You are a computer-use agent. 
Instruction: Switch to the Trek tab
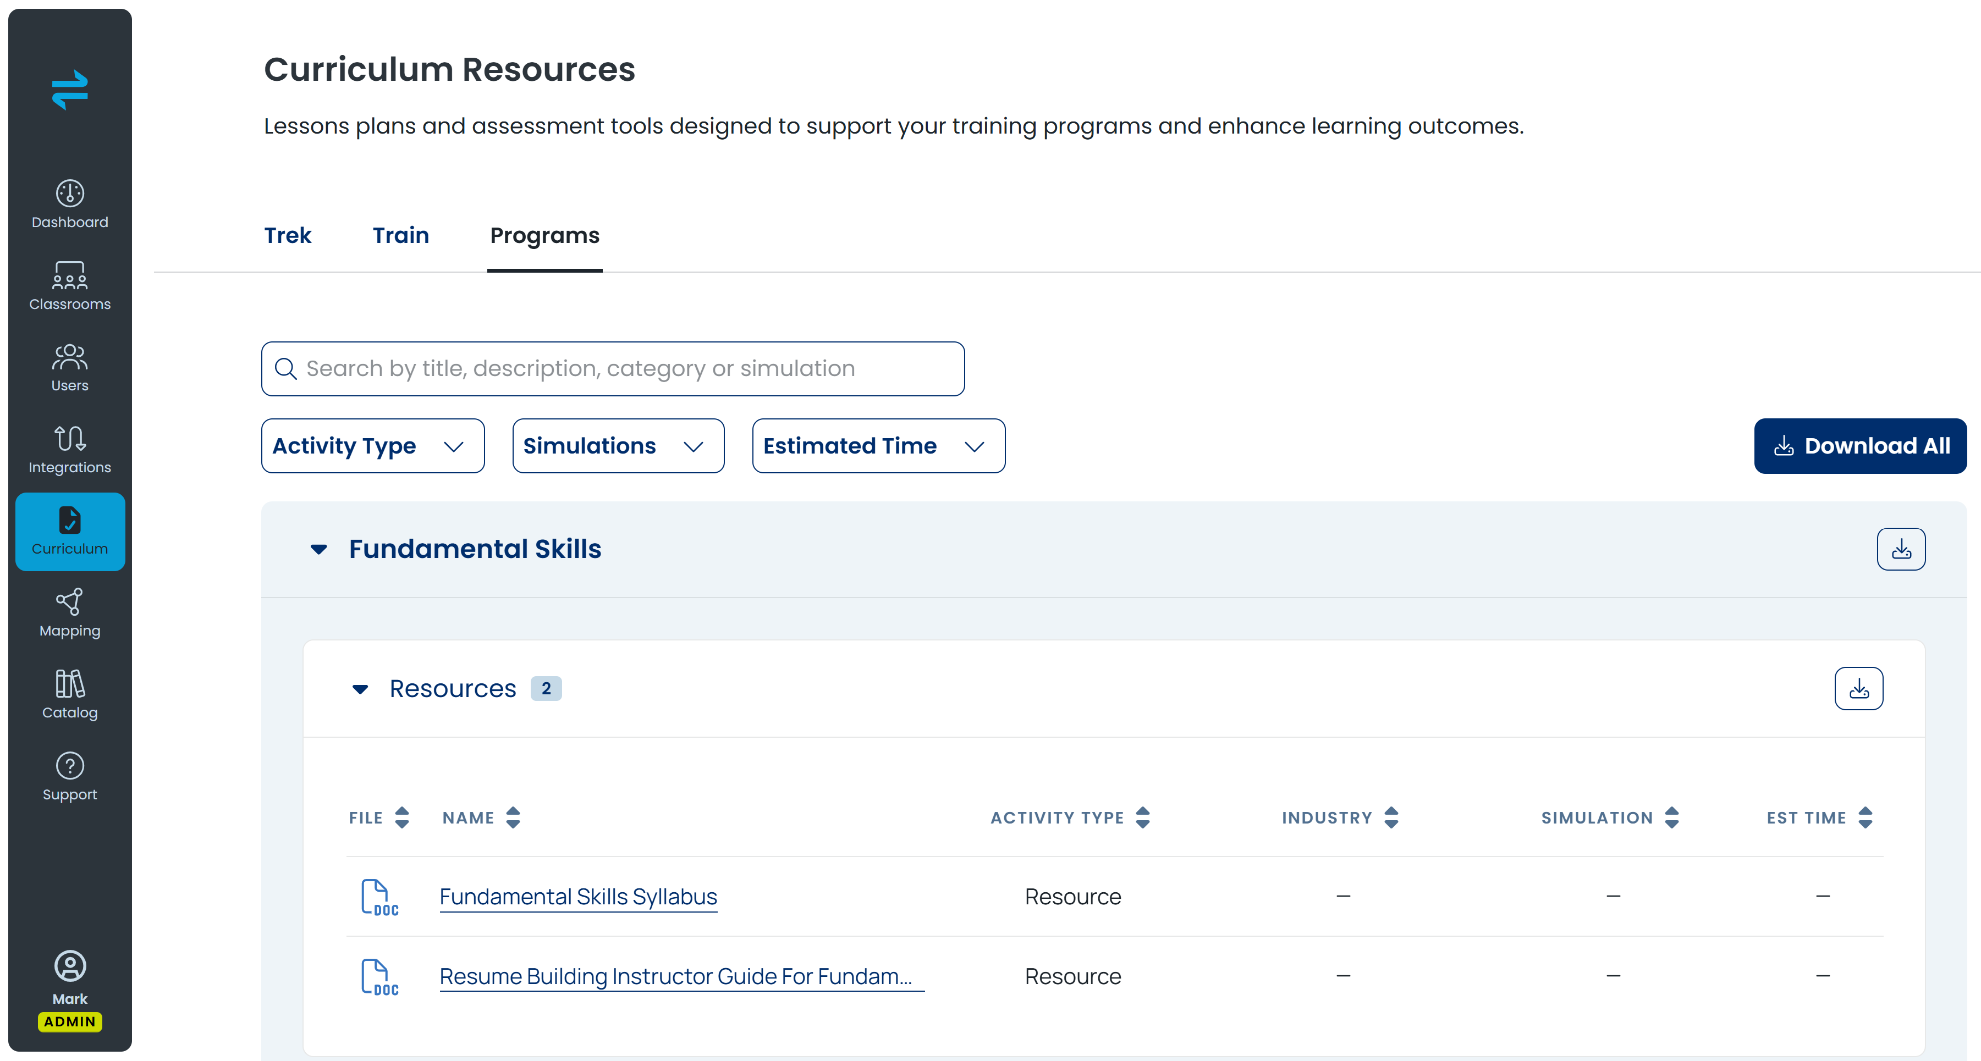288,235
